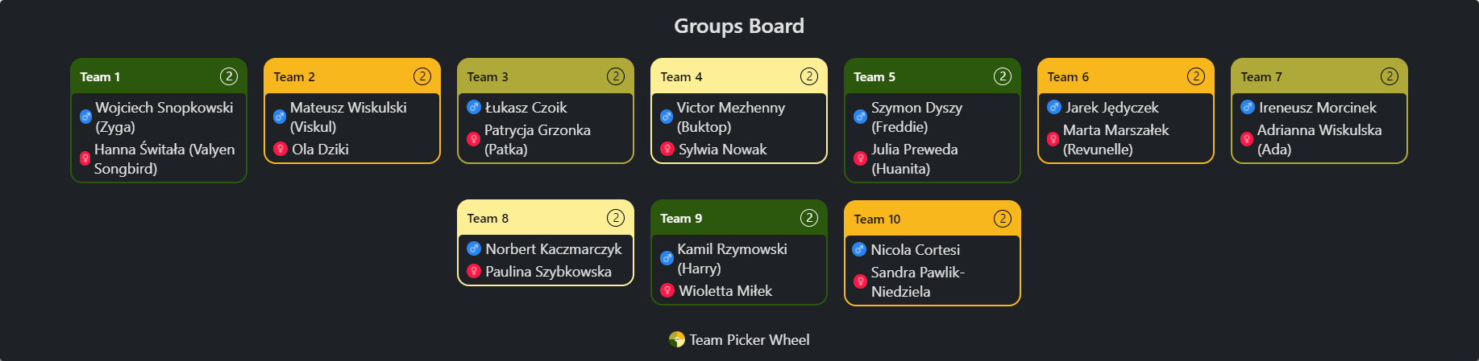Click the Groups Board heading
Image resolution: width=1479 pixels, height=361 pixels.
coord(739,26)
